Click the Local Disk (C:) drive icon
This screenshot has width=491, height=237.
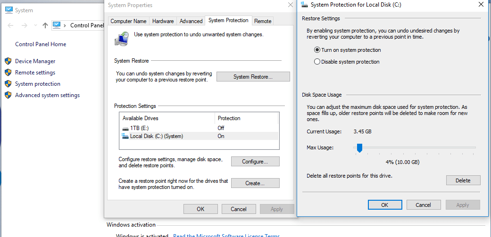[125, 136]
